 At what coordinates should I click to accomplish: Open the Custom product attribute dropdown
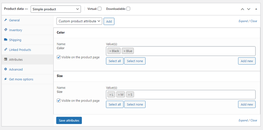[x=79, y=21]
